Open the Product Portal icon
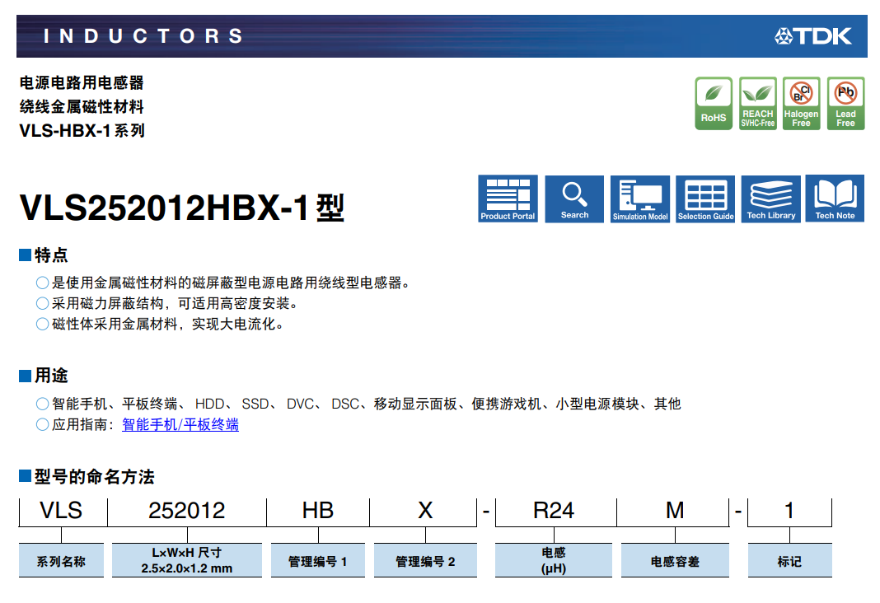 click(508, 199)
